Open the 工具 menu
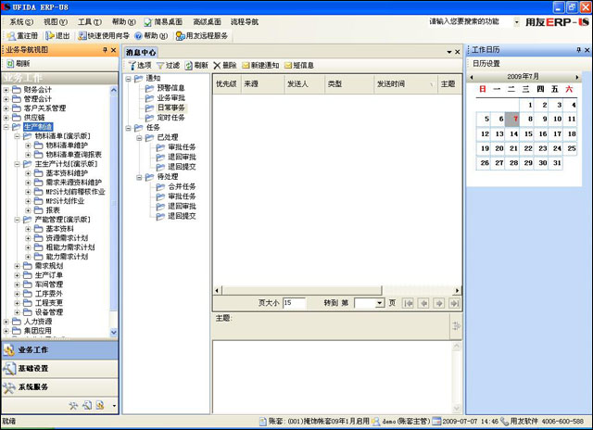Image resolution: width=593 pixels, height=430 pixels. point(90,22)
